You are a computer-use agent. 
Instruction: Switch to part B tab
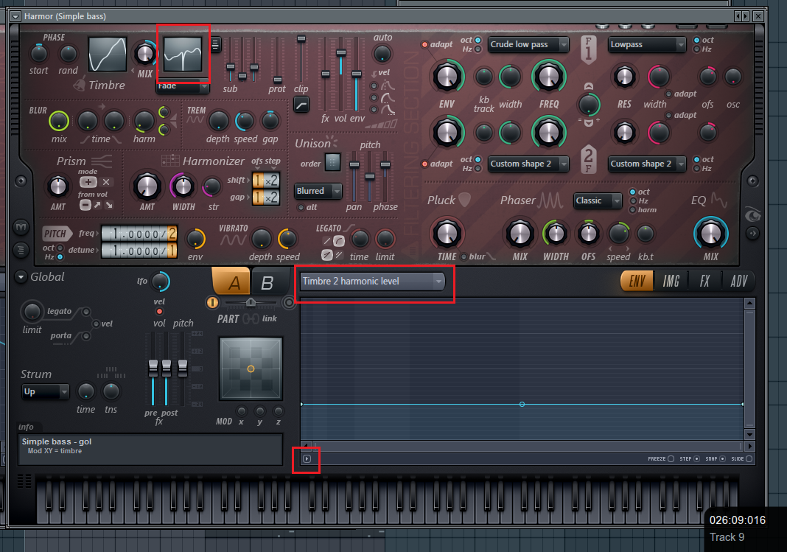pos(268,282)
